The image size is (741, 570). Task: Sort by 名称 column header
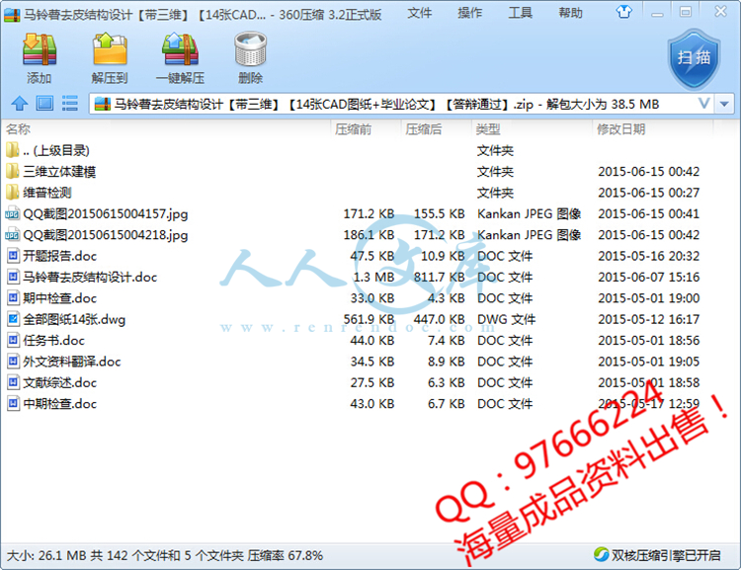pyautogui.click(x=19, y=129)
